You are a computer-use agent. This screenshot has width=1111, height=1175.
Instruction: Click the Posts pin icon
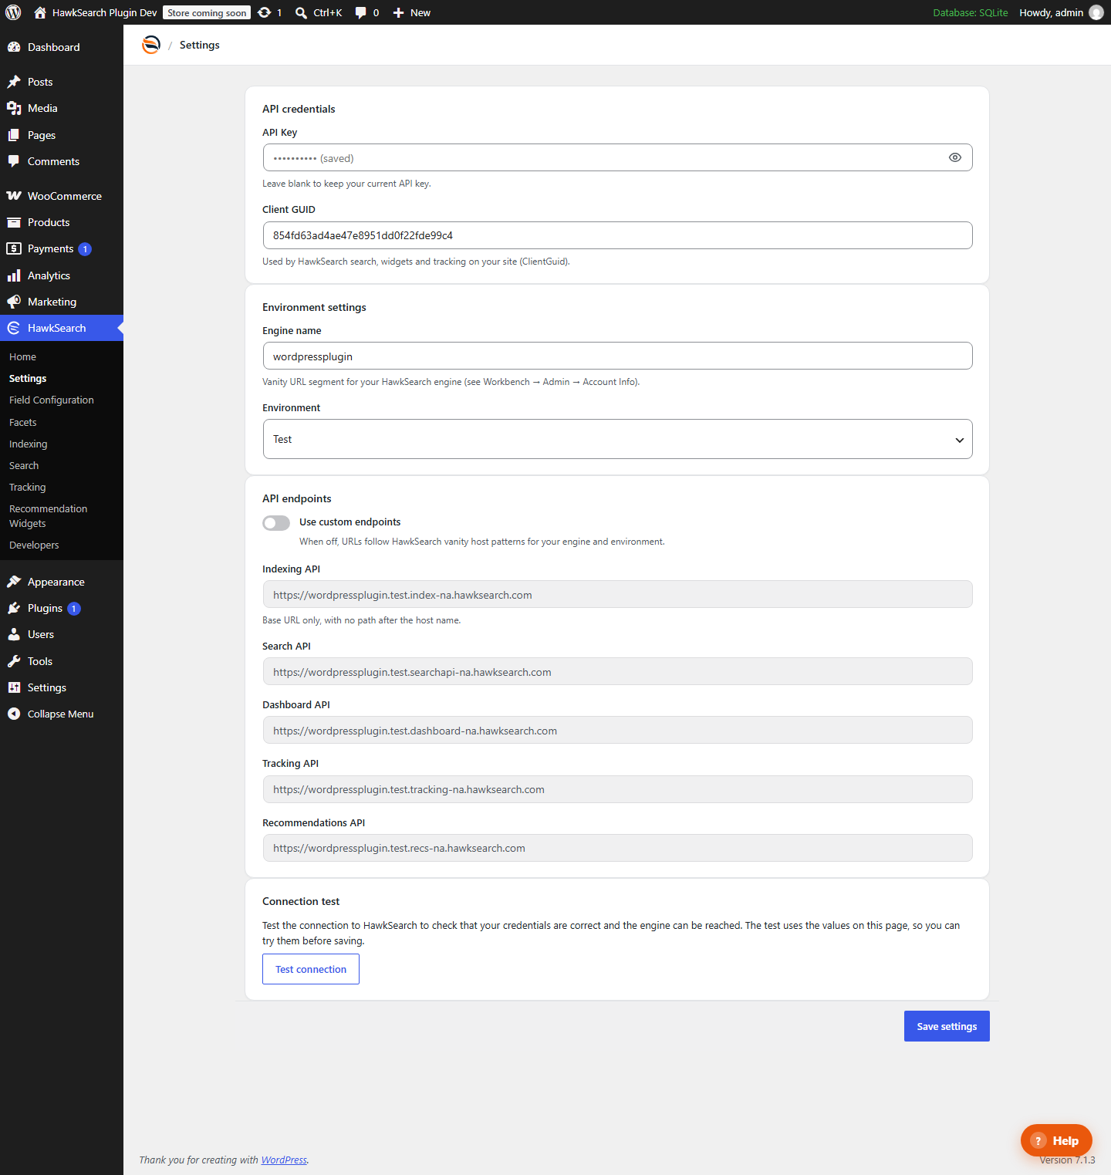pyautogui.click(x=14, y=82)
